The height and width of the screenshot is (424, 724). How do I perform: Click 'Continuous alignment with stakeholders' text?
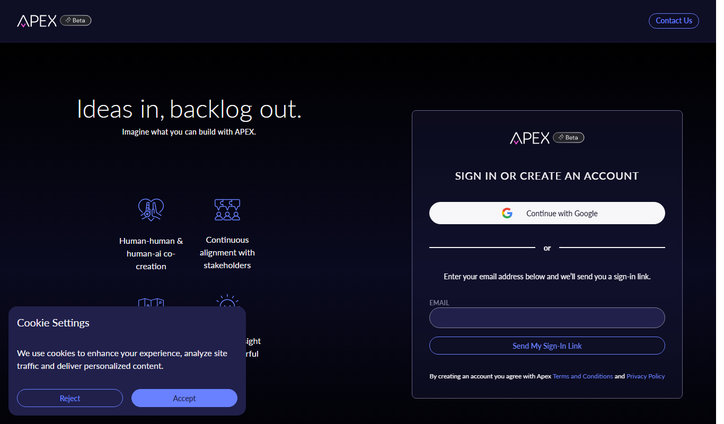point(227,252)
